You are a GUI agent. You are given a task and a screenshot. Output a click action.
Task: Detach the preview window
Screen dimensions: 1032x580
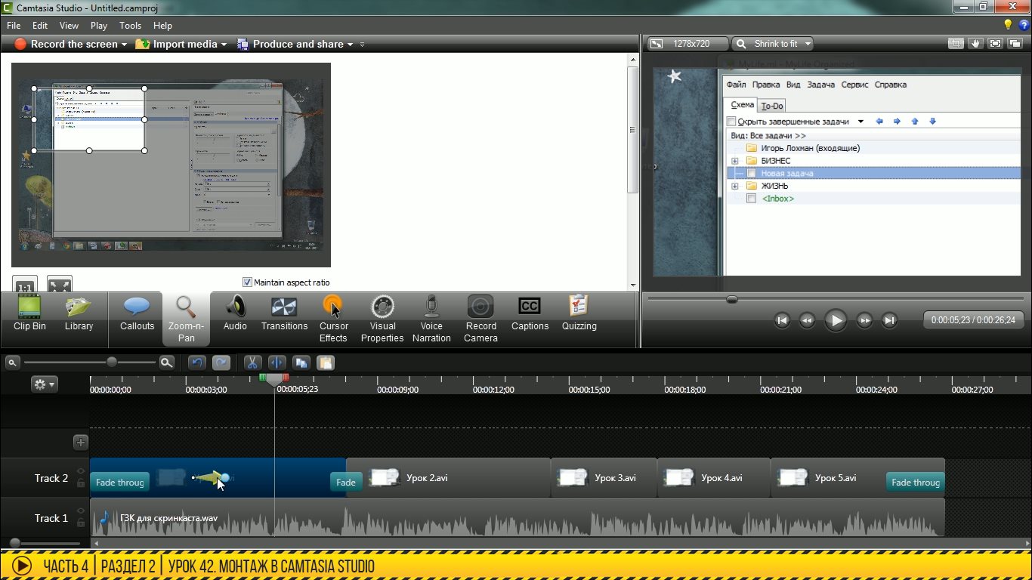pyautogui.click(x=1015, y=44)
